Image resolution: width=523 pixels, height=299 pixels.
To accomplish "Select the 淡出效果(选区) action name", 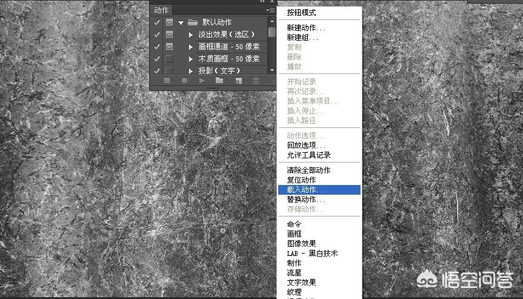I will 227,35.
